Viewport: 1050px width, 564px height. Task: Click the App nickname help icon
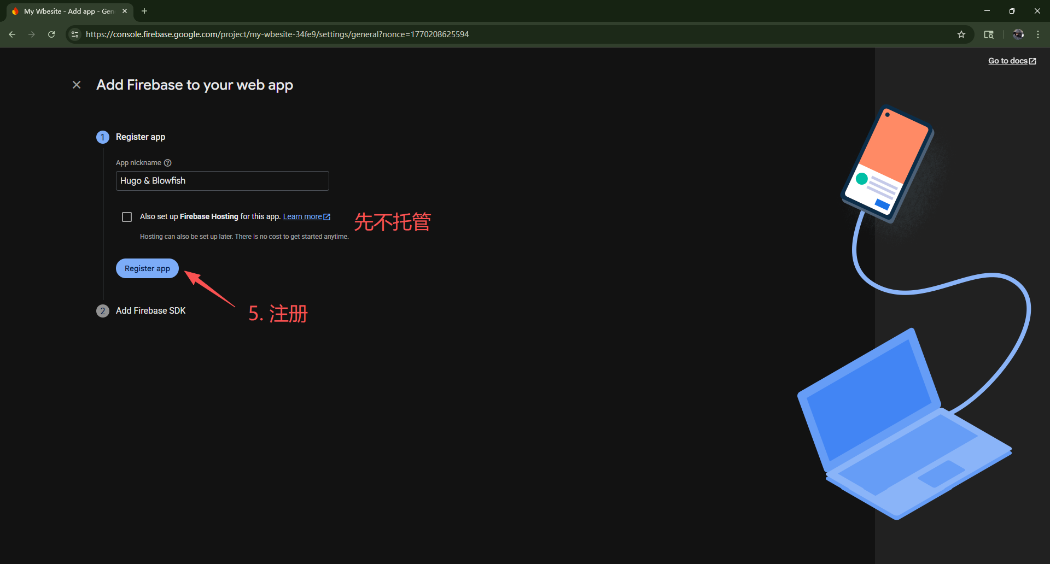168,163
